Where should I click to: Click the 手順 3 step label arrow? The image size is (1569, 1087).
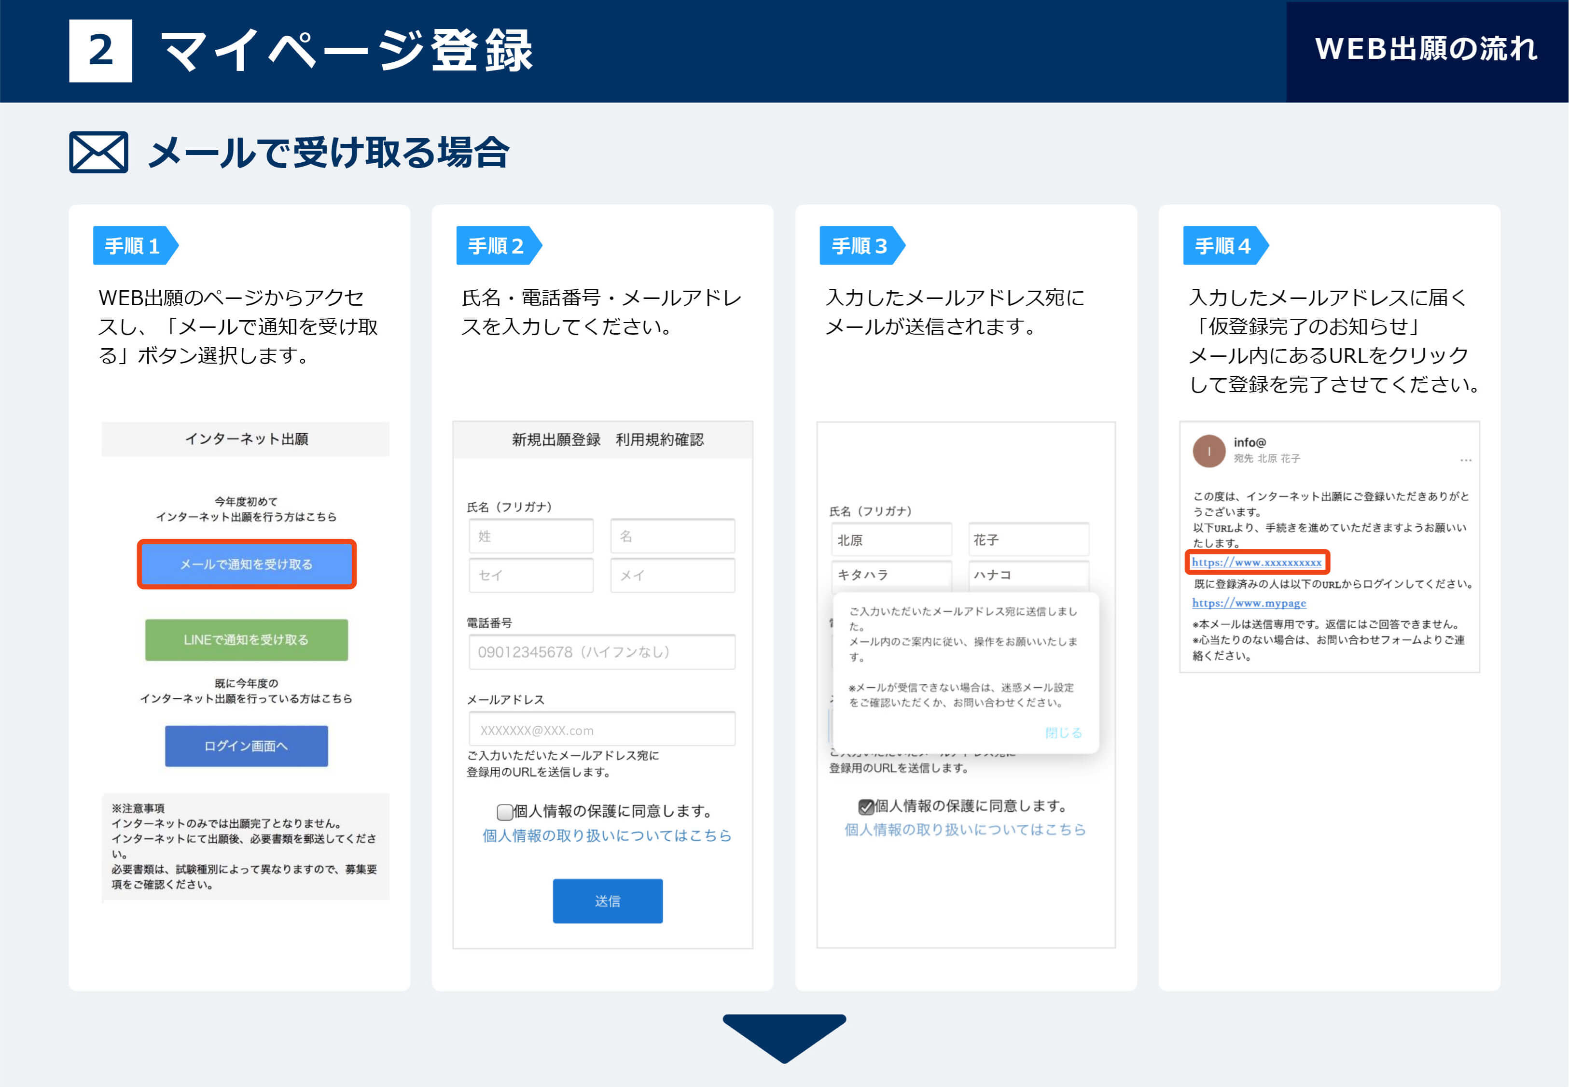[x=861, y=245]
